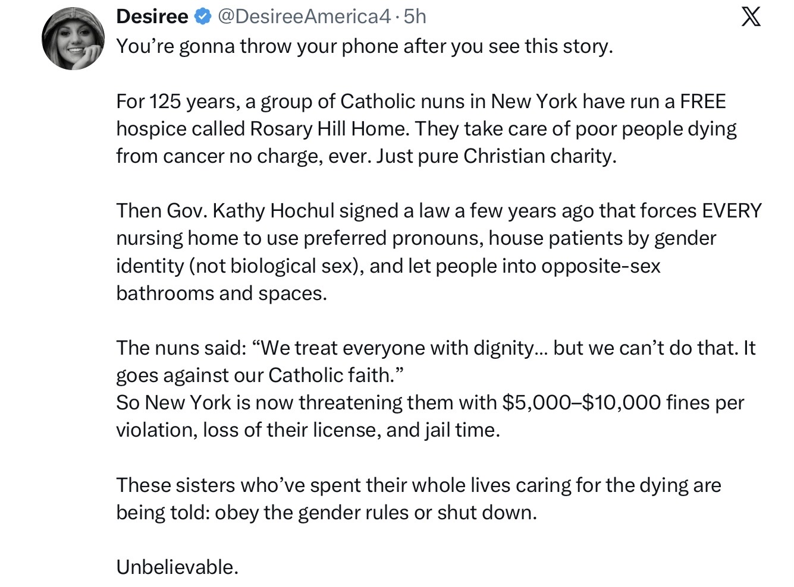Open the @DesireeAmerica4 handle link
Image resolution: width=794 pixels, height=587 pixels.
[305, 17]
